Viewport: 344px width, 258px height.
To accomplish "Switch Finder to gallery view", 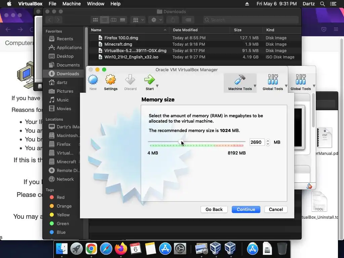I will [123, 20].
